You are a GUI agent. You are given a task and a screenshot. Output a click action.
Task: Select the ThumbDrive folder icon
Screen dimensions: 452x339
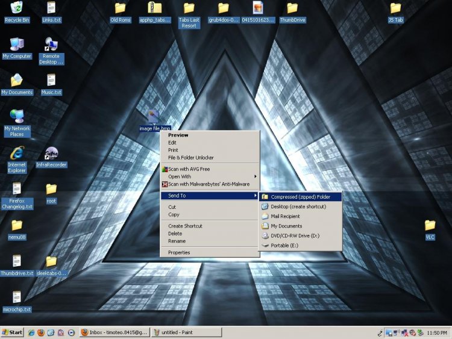point(292,12)
